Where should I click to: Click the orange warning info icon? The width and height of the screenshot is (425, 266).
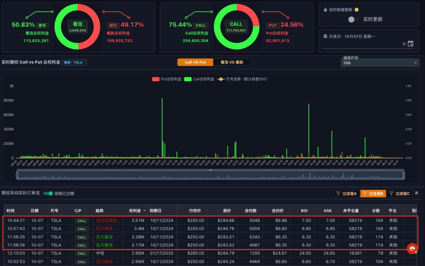tap(357, 10)
